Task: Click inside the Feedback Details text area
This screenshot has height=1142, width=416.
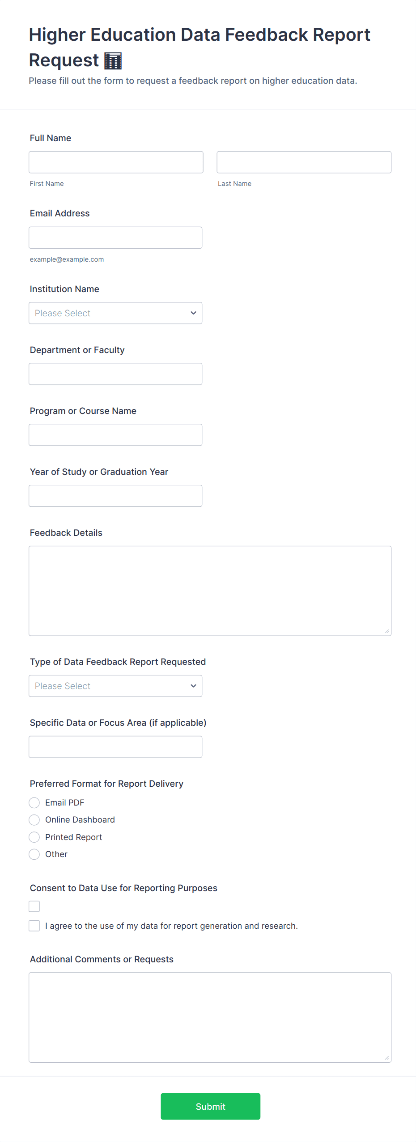Action: tap(210, 590)
